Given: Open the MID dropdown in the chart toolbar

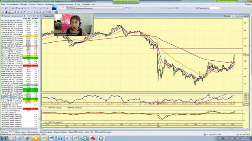Looking at the screenshot, I should [x=11, y=12].
